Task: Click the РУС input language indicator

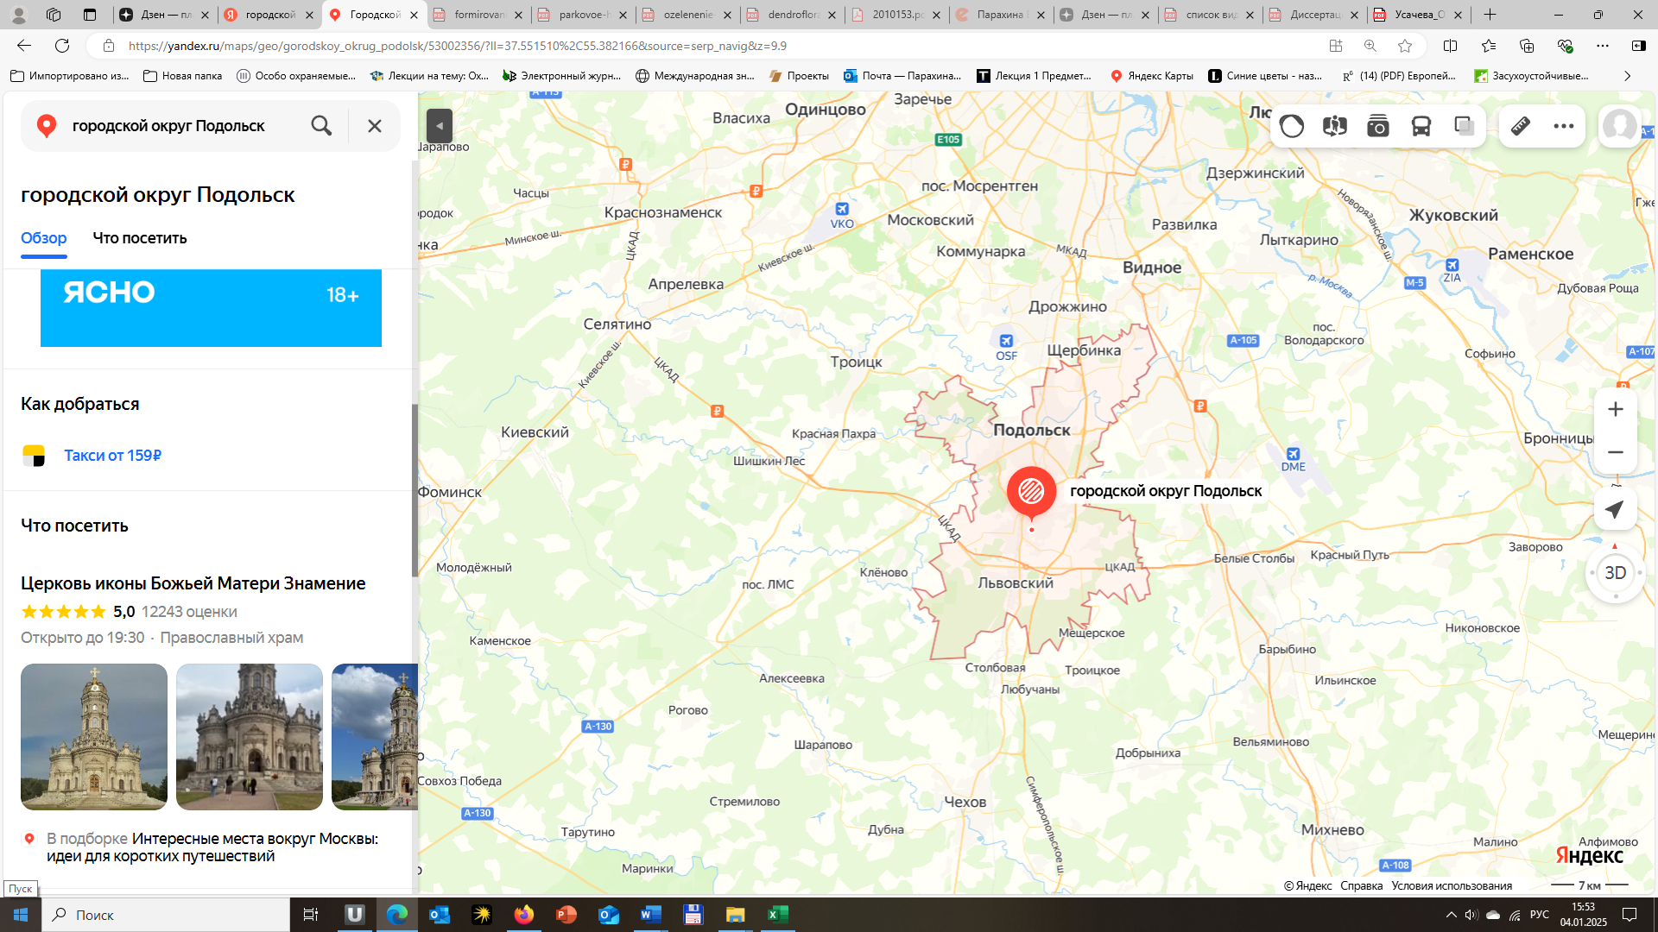Action: pyautogui.click(x=1540, y=915)
